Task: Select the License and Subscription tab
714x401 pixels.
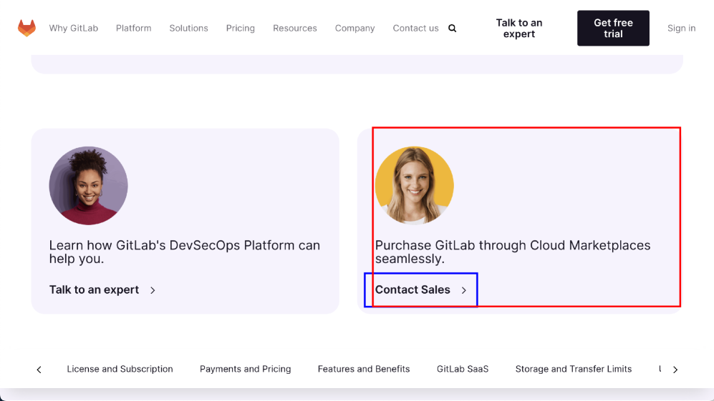Action: (120, 369)
